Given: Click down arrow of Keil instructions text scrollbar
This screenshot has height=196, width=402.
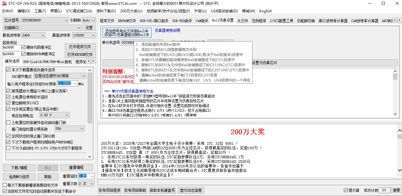Looking at the screenshot, I should pos(395,114).
